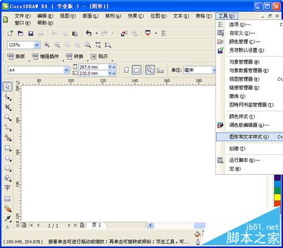Choose 颜色管理 in Tools menu
Image resolution: width=283 pixels, height=248 pixels.
pos(250,42)
